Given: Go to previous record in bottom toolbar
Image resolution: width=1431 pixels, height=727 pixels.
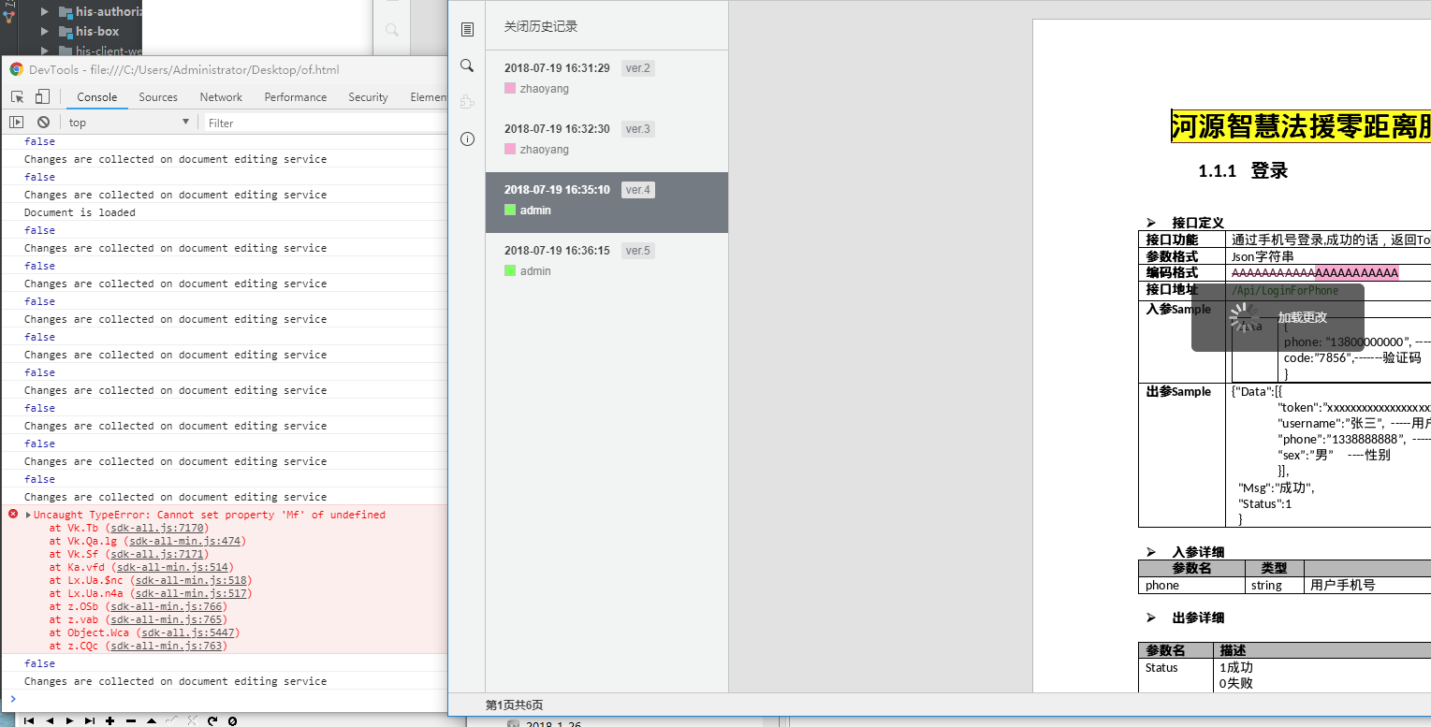Looking at the screenshot, I should 50,720.
